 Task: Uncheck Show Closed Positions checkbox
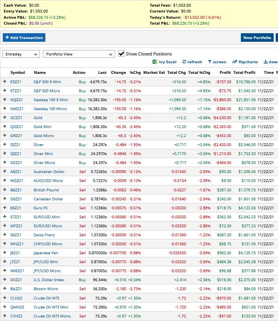121,54
